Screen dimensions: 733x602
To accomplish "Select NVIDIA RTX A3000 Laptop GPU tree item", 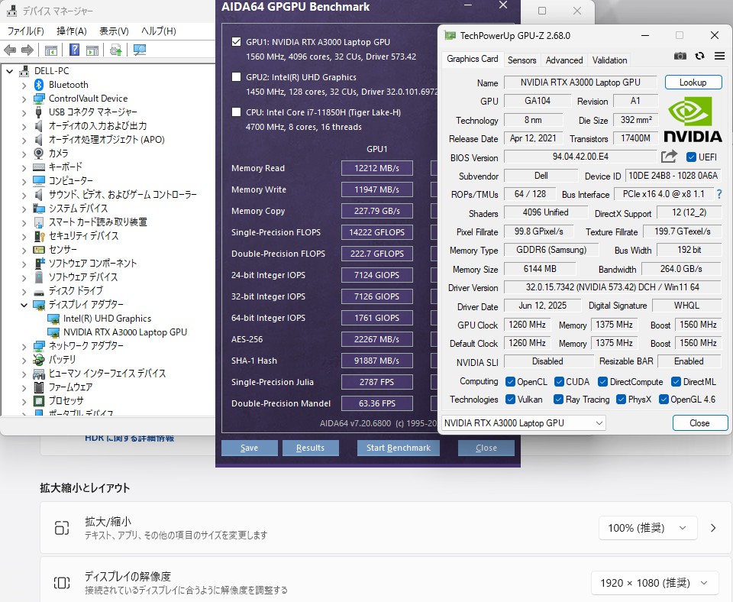I will pyautogui.click(x=124, y=332).
